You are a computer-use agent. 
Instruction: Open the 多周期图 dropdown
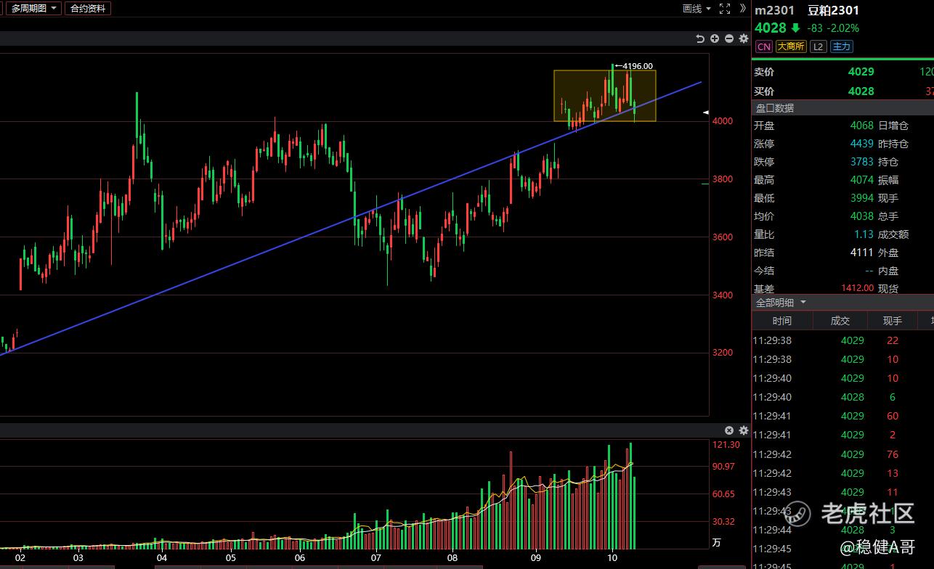point(33,9)
